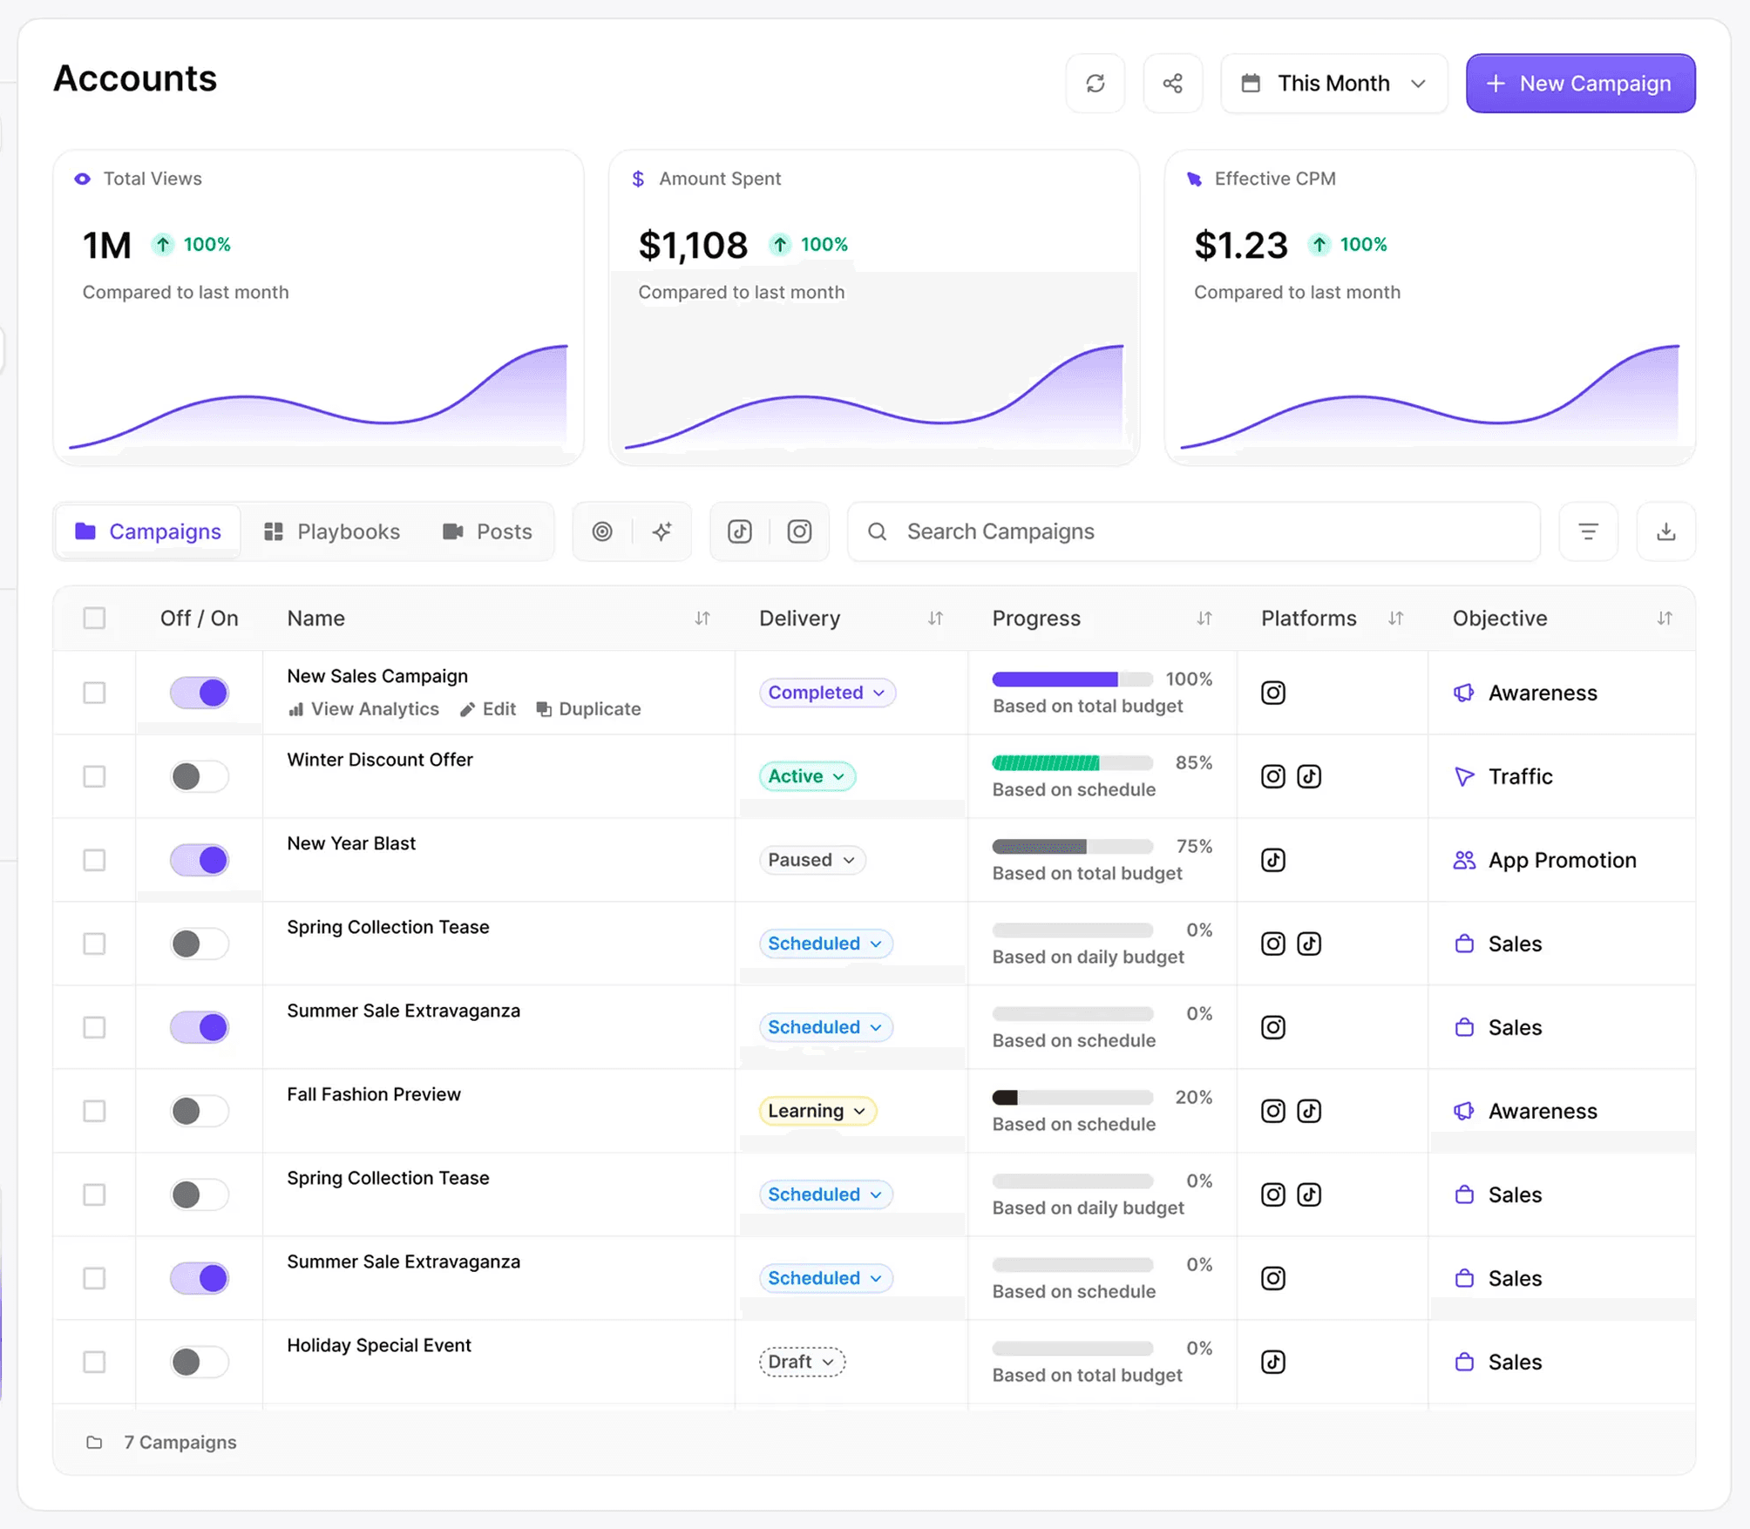Click the share icon button
The height and width of the screenshot is (1529, 1750).
coord(1172,84)
